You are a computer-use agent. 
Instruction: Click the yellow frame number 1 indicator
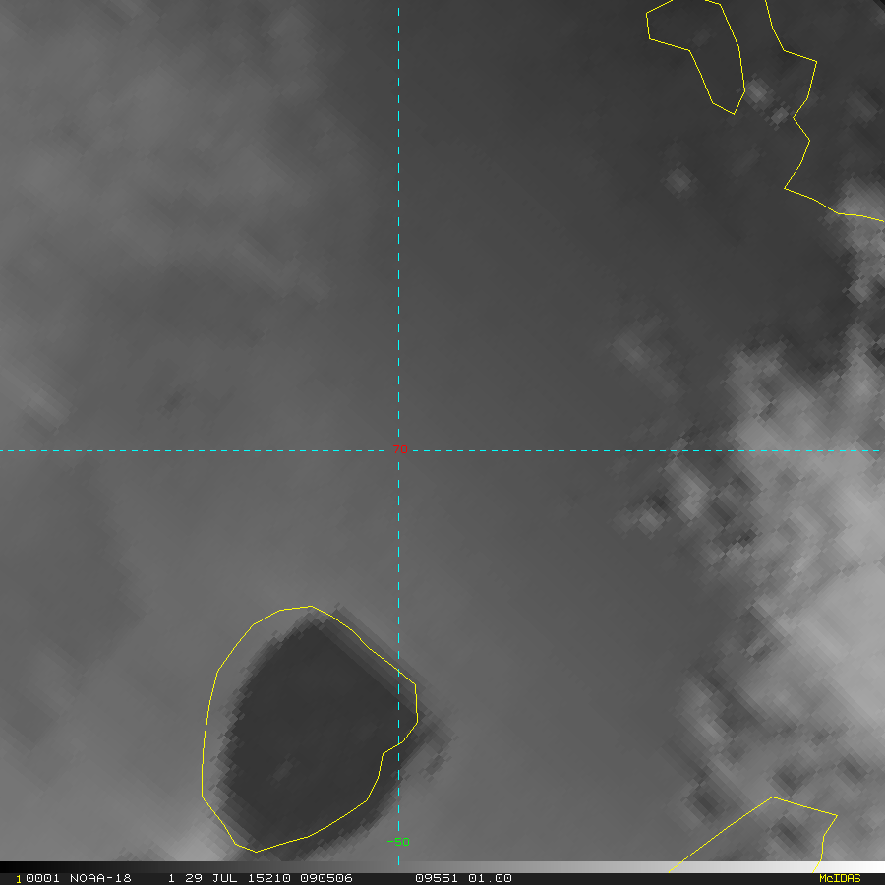[x=19, y=879]
